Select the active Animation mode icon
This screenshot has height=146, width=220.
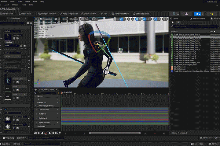[197, 14]
